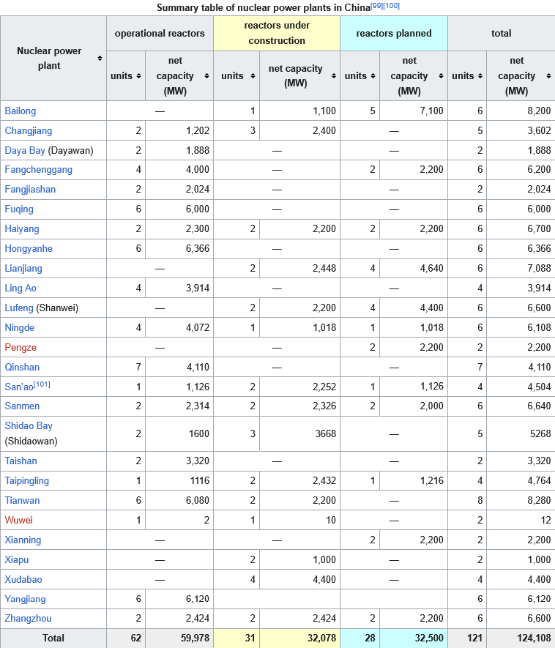This screenshot has width=555, height=648.
Task: Go to Hongyanhe plant page
Action: click(29, 248)
